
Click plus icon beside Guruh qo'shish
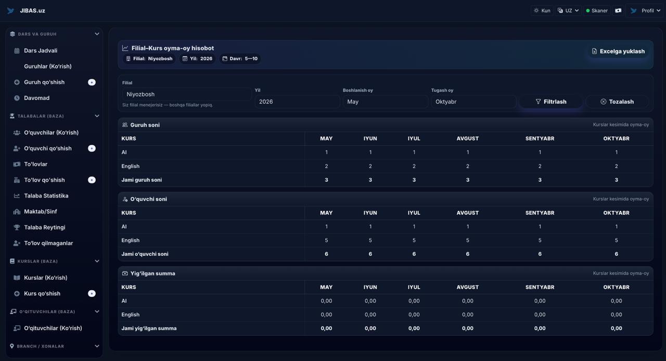(92, 82)
